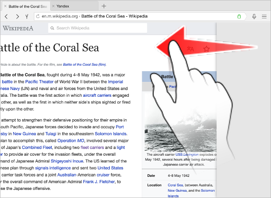Open a new tab with plus button
This screenshot has height=198, width=271.
[104, 6]
